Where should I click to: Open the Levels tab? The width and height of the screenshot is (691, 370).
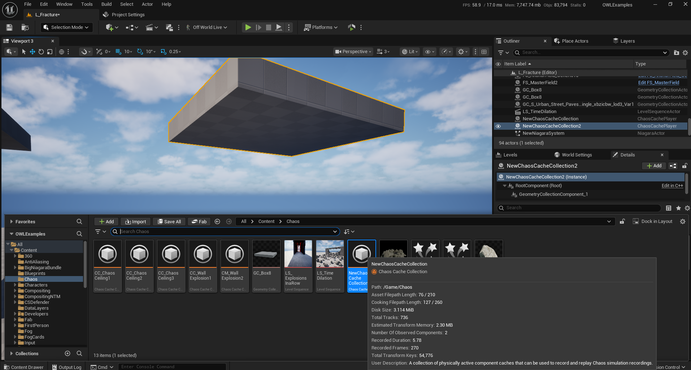(x=507, y=155)
